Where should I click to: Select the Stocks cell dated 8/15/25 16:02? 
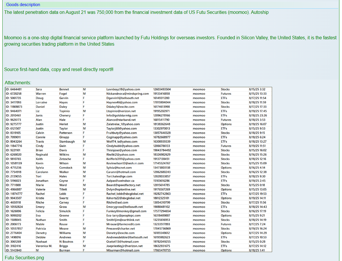(225, 150)
